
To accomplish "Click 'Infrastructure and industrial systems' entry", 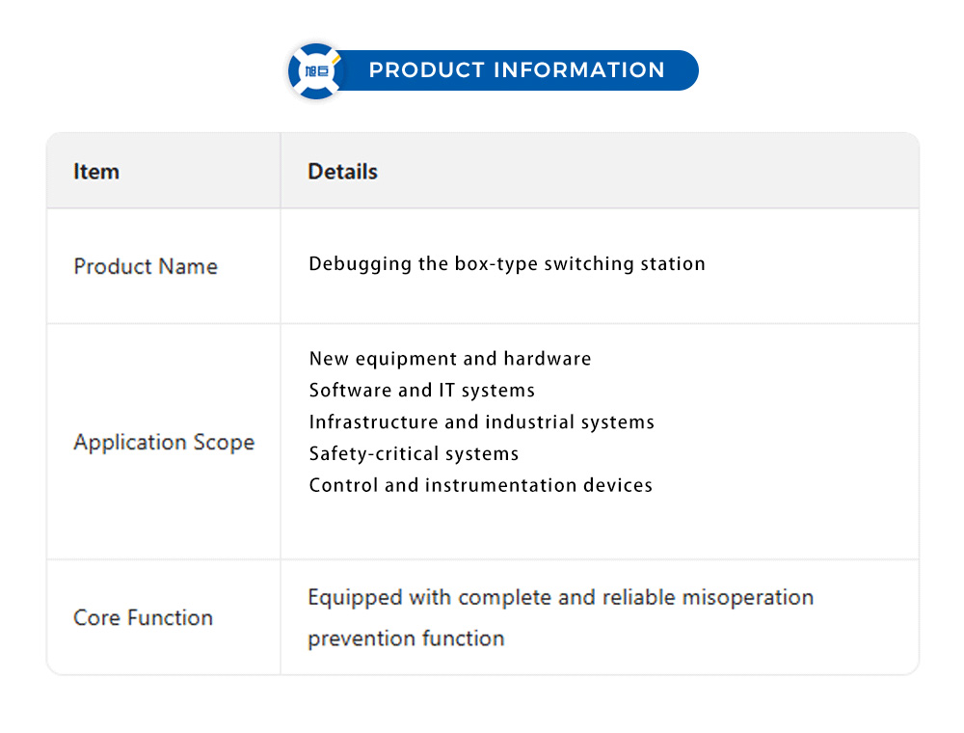I will click(x=481, y=422).
